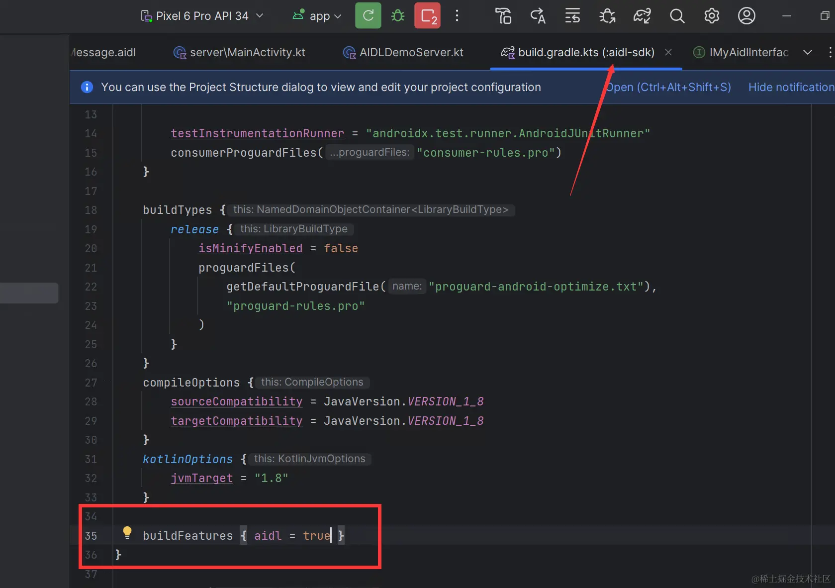Click the false value on line 20
835x588 pixels.
coord(341,248)
